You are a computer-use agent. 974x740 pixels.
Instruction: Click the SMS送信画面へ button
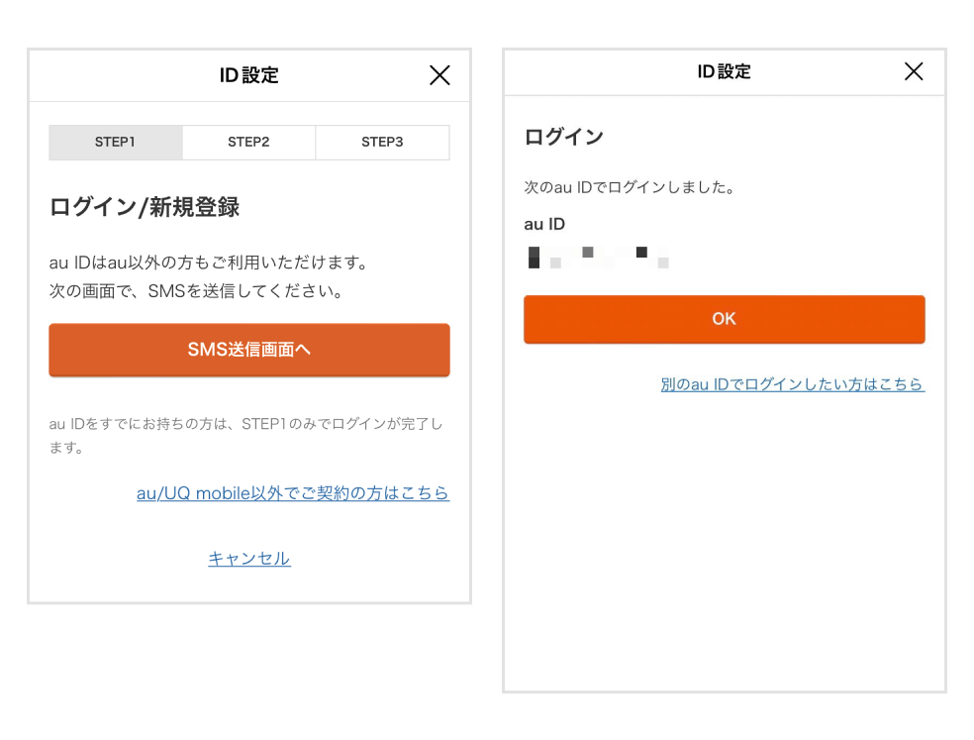pos(249,350)
